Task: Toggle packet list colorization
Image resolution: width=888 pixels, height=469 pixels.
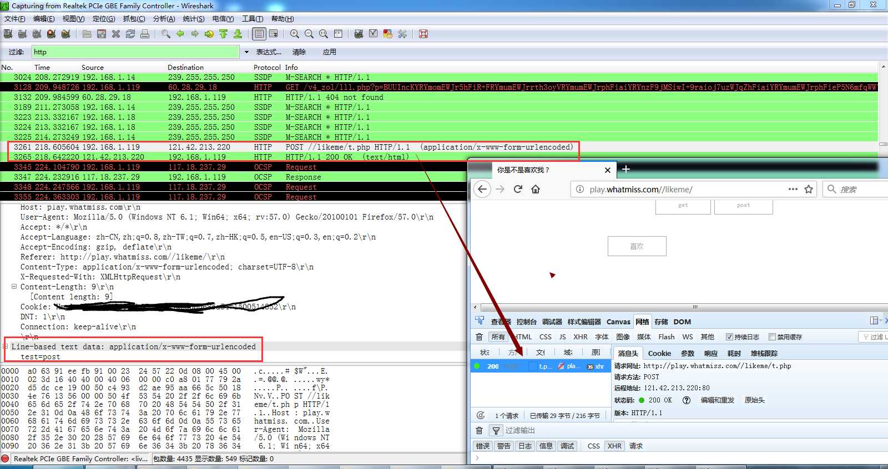Action: [x=259, y=34]
